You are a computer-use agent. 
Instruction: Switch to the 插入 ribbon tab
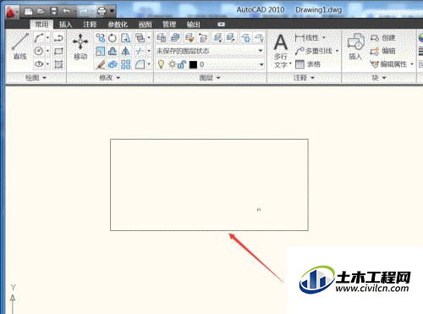pos(65,25)
